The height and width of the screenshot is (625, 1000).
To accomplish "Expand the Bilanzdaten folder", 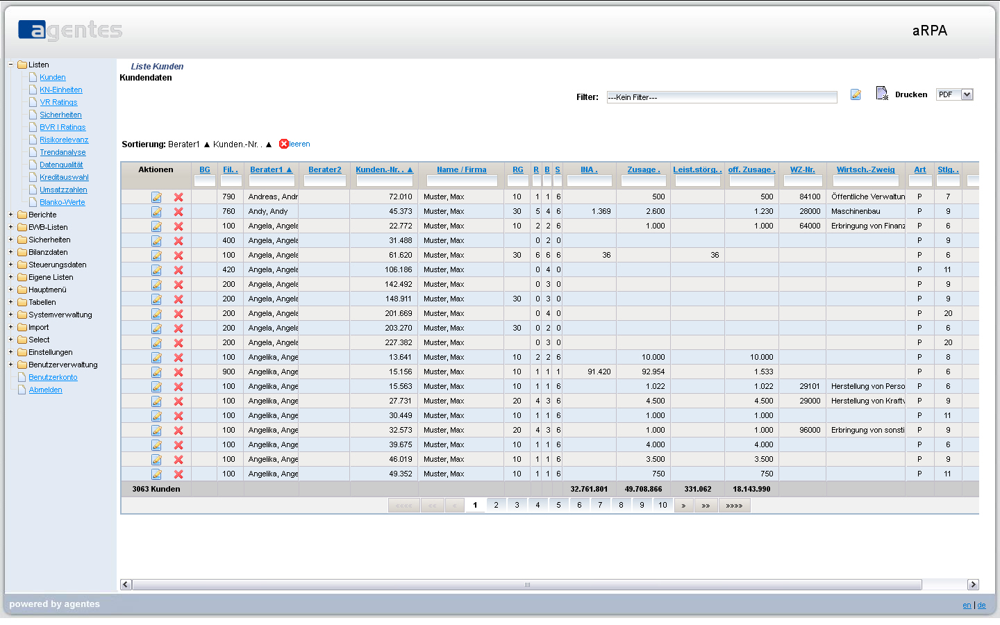I will pos(10,252).
